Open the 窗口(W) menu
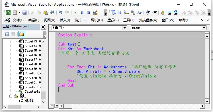Viewport: 213px width, 112px height. [168, 20]
